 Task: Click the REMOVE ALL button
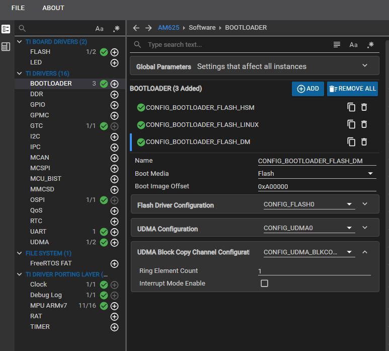[x=353, y=89]
